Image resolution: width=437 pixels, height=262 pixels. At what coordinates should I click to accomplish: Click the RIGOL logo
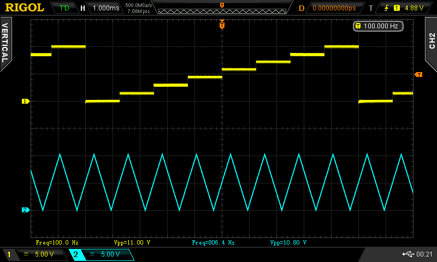pos(25,8)
